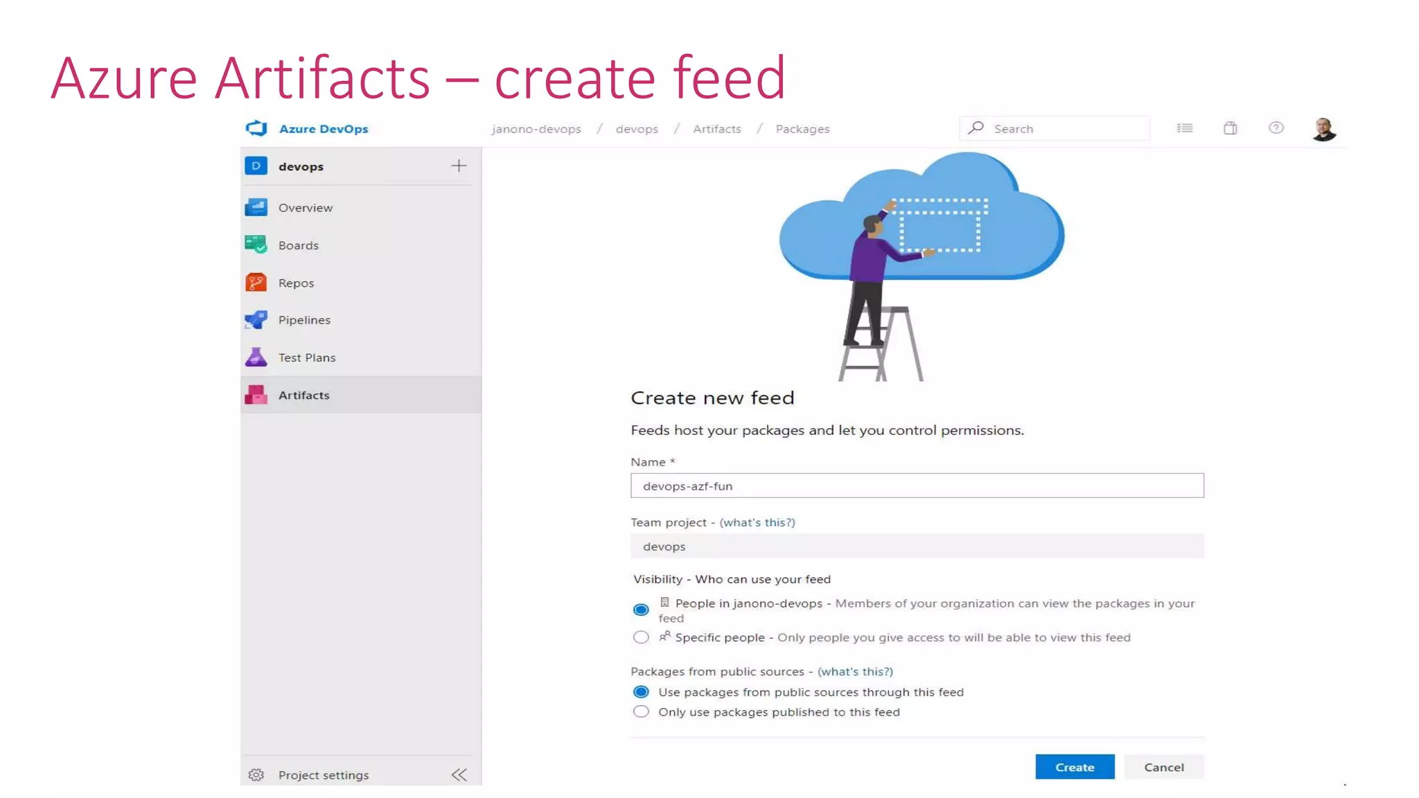Open the user profile avatar menu

tap(1323, 129)
